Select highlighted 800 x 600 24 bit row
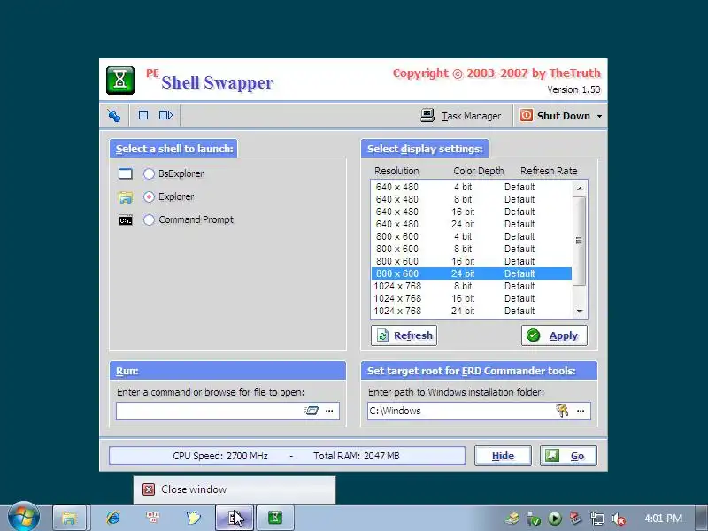This screenshot has width=708, height=531. 472,273
